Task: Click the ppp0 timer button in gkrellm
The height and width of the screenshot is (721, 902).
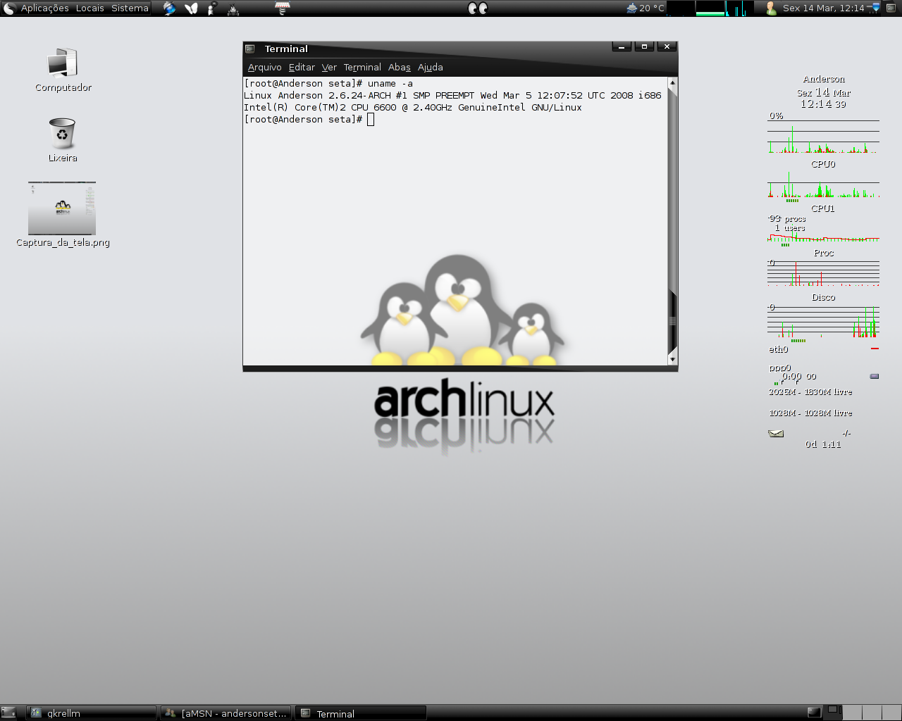Action: (x=875, y=376)
